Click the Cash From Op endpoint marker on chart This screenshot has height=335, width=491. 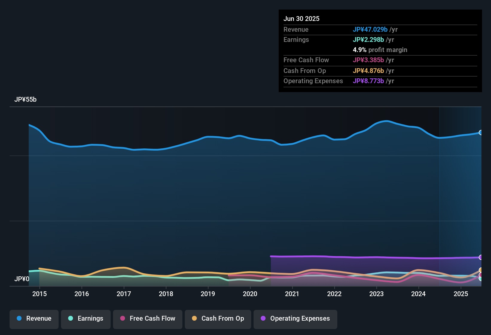pos(480,270)
